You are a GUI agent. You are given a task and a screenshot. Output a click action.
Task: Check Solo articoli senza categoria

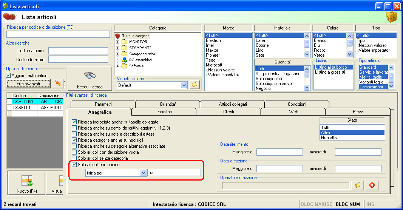point(74,158)
